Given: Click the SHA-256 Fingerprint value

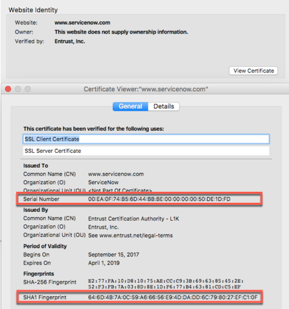Looking at the screenshot, I should tap(166, 284).
